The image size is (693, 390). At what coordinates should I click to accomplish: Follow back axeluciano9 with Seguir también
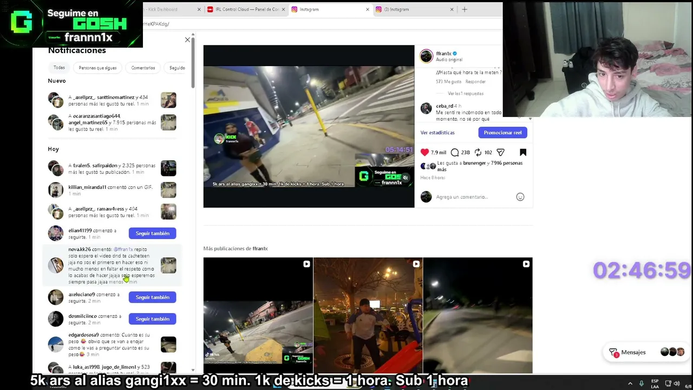tap(153, 297)
